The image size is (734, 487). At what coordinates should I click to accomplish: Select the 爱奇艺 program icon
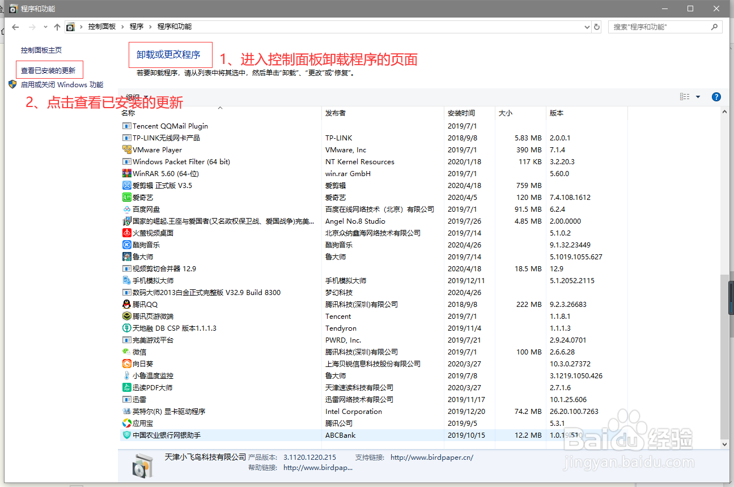(127, 198)
